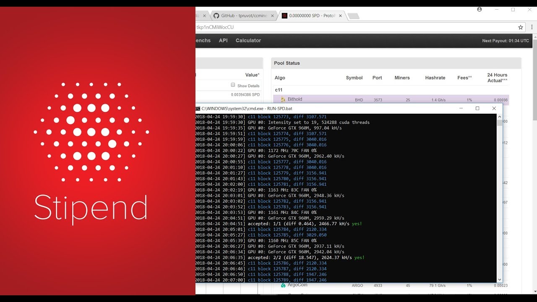Click the Pool Status panel heading
The height and width of the screenshot is (302, 537).
(x=287, y=63)
